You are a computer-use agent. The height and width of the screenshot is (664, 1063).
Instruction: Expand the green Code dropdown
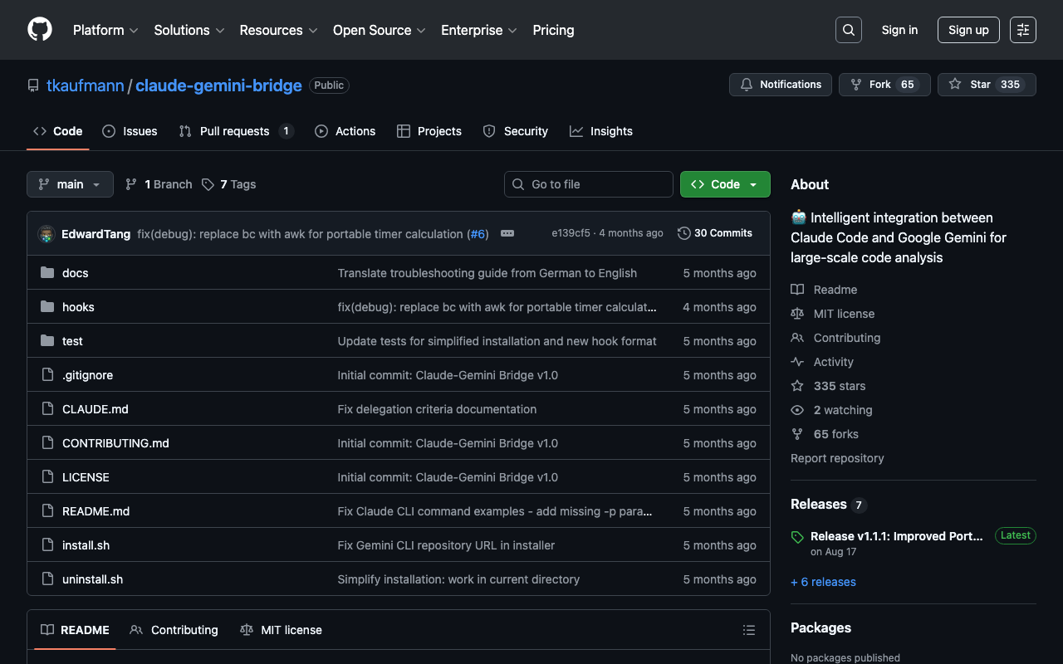[725, 184]
